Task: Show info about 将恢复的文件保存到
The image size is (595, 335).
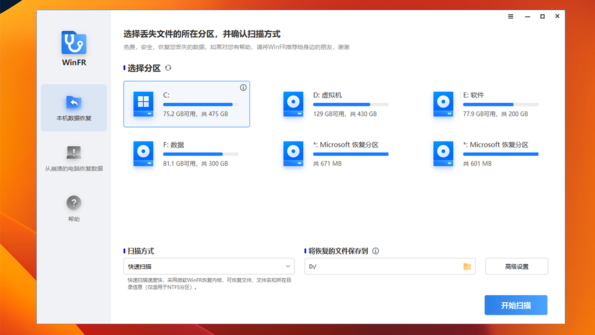Action: pos(376,251)
